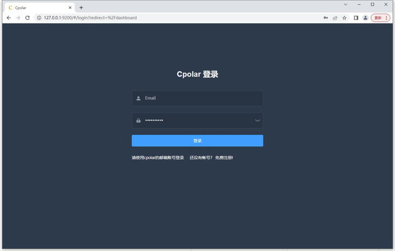The height and width of the screenshot is (251, 395).
Task: Close the browser window
Action: pyautogui.click(x=386, y=4)
